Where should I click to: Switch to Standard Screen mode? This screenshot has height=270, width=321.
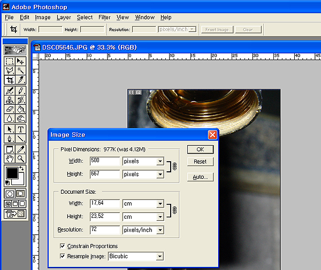(x=8, y=204)
